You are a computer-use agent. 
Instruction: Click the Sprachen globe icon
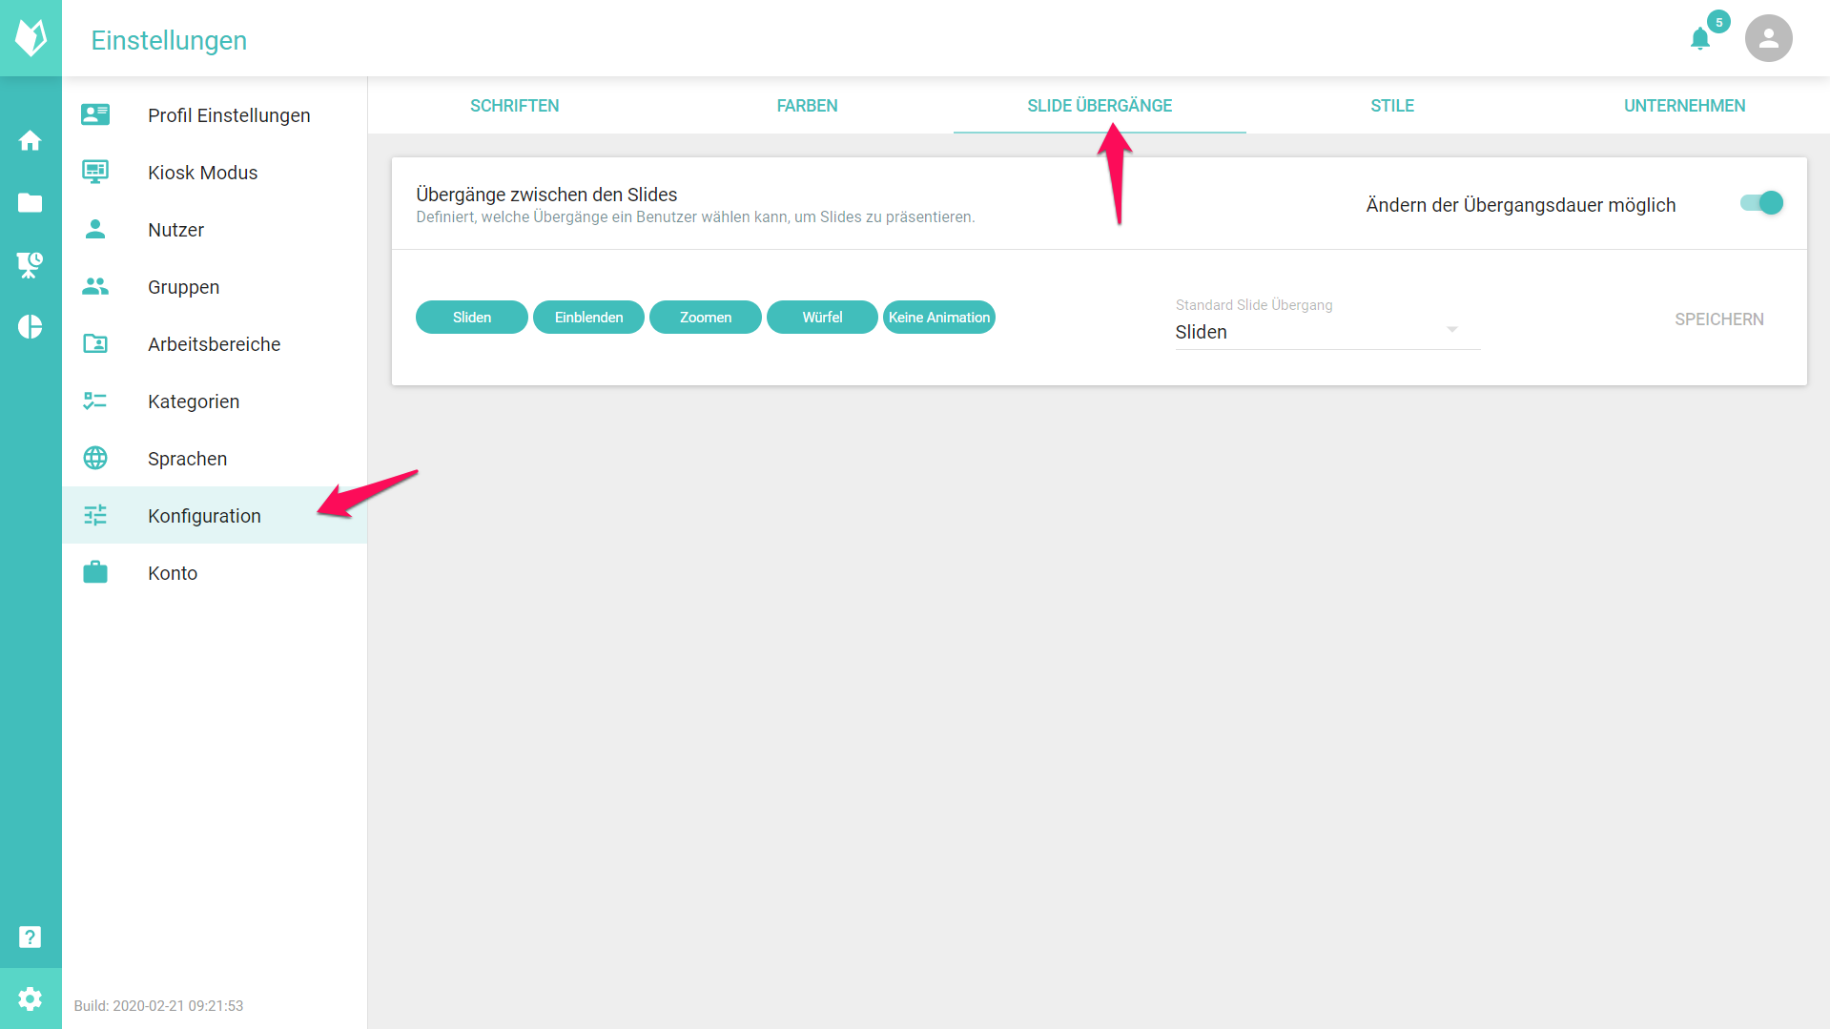[95, 458]
